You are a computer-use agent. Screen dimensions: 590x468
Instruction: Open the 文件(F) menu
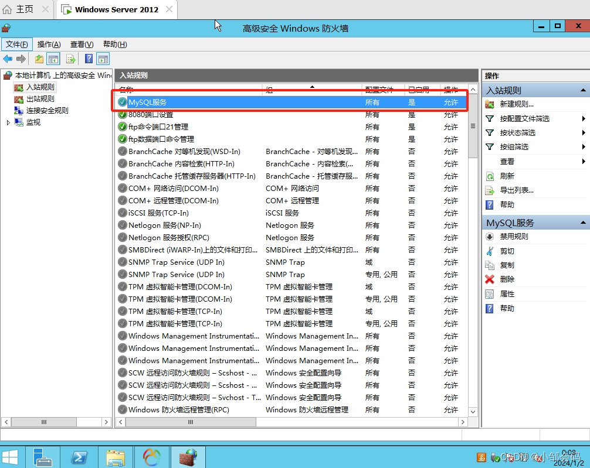(16, 45)
